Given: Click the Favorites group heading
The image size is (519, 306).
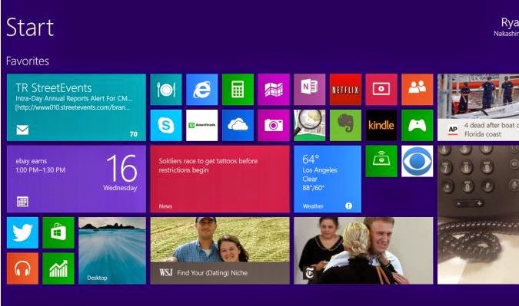Looking at the screenshot, I should click(x=28, y=61).
